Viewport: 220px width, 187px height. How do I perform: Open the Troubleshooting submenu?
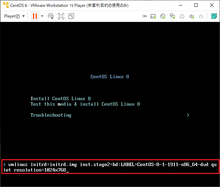(51, 115)
